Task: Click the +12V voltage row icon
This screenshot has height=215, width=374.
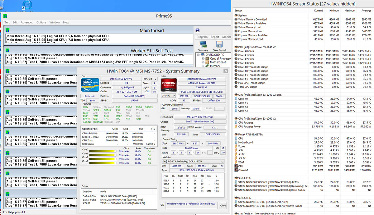Action: point(236,154)
